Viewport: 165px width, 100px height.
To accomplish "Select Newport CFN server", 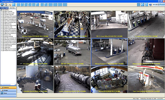I will [x=7, y=35].
